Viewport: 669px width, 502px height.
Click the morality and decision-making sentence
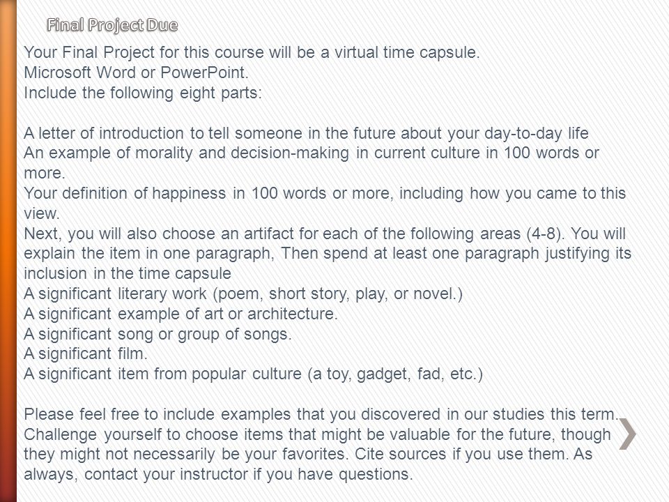coord(312,162)
